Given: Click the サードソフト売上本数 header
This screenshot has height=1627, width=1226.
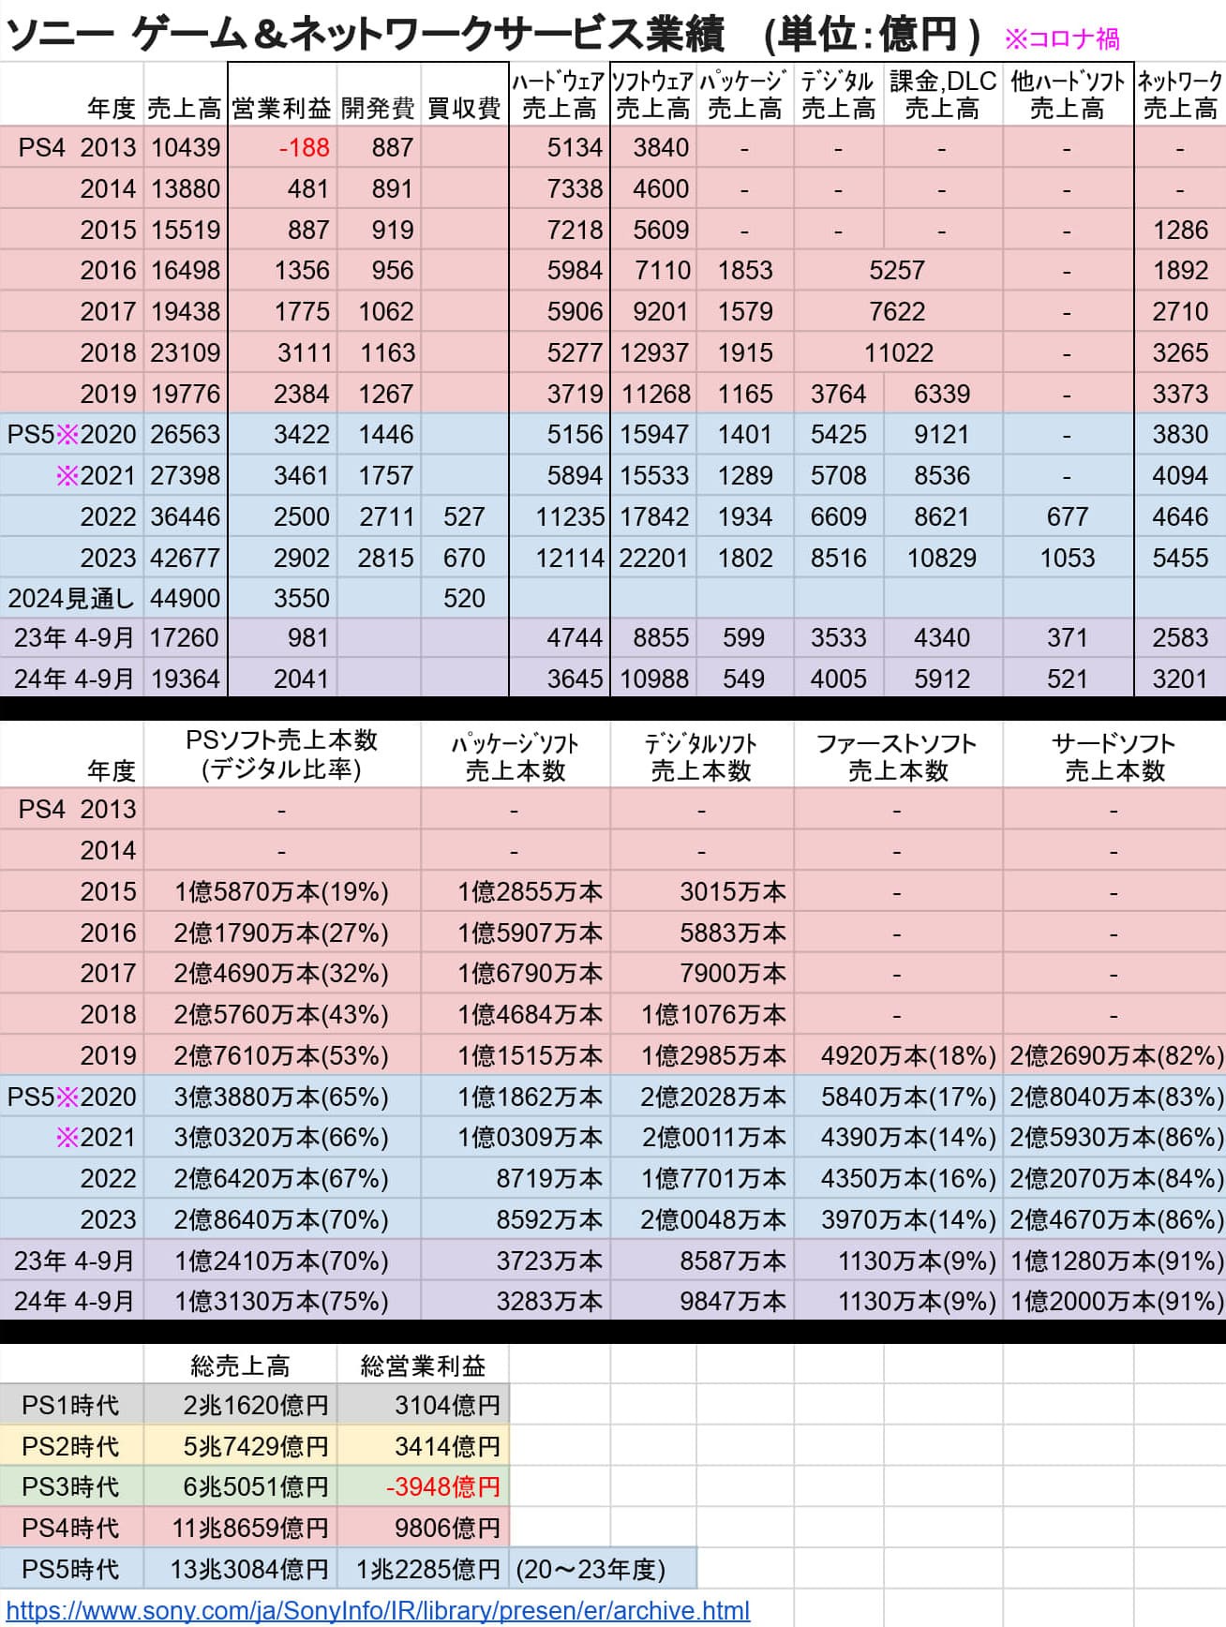Looking at the screenshot, I should coord(1114,757).
